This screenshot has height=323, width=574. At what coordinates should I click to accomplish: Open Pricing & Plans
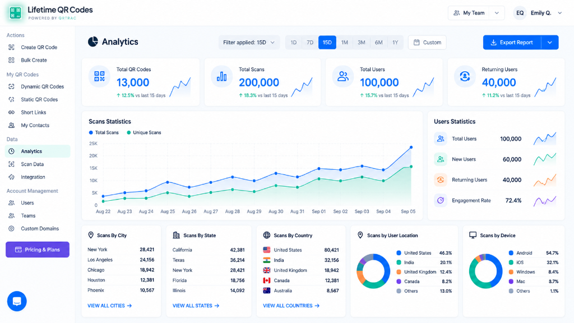38,250
